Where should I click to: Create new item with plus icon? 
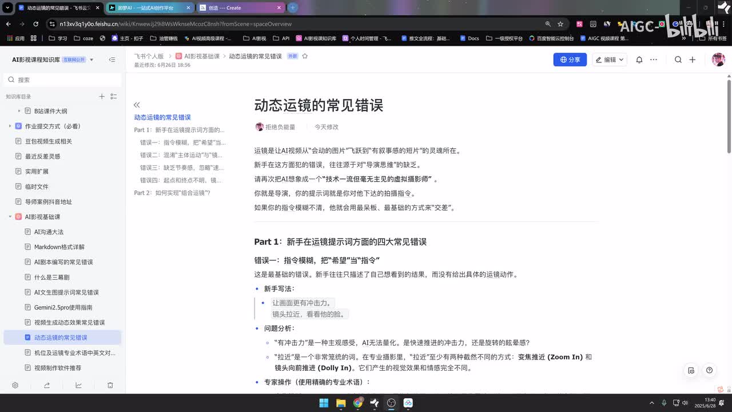point(693,60)
